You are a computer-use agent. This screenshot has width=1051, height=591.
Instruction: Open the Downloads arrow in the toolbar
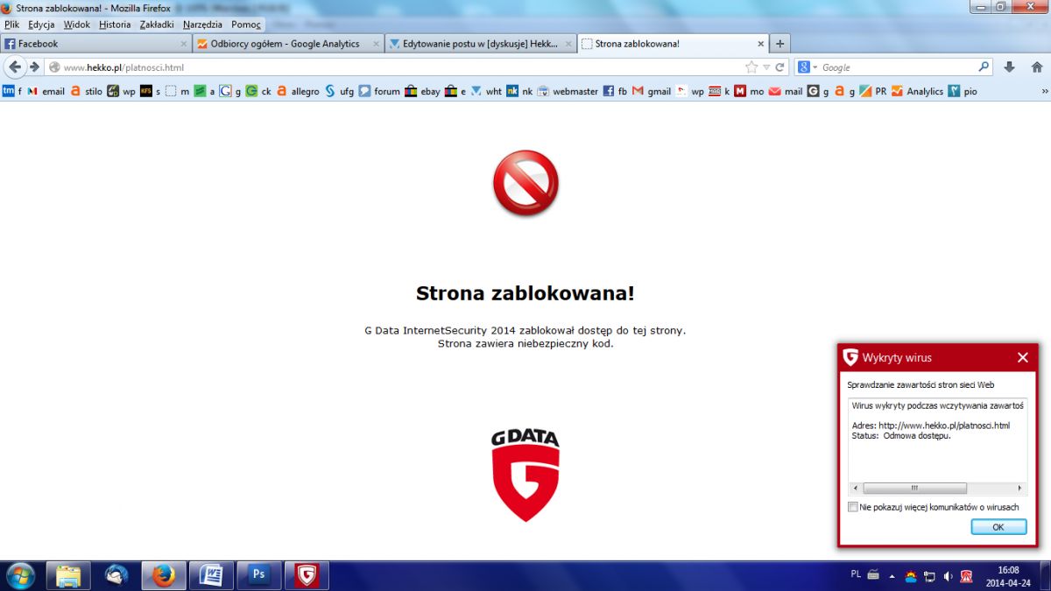pos(1009,67)
